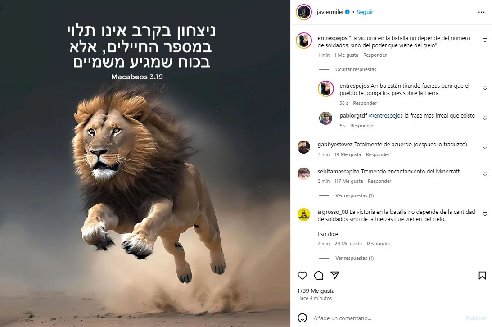This screenshot has height=327, width=492.
Task: Open the comment bubble icon
Action: tap(319, 276)
